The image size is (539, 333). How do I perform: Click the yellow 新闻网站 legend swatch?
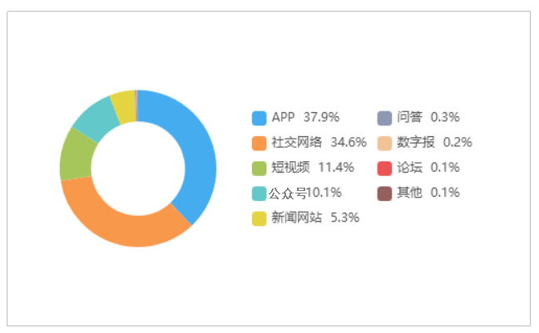(x=260, y=218)
